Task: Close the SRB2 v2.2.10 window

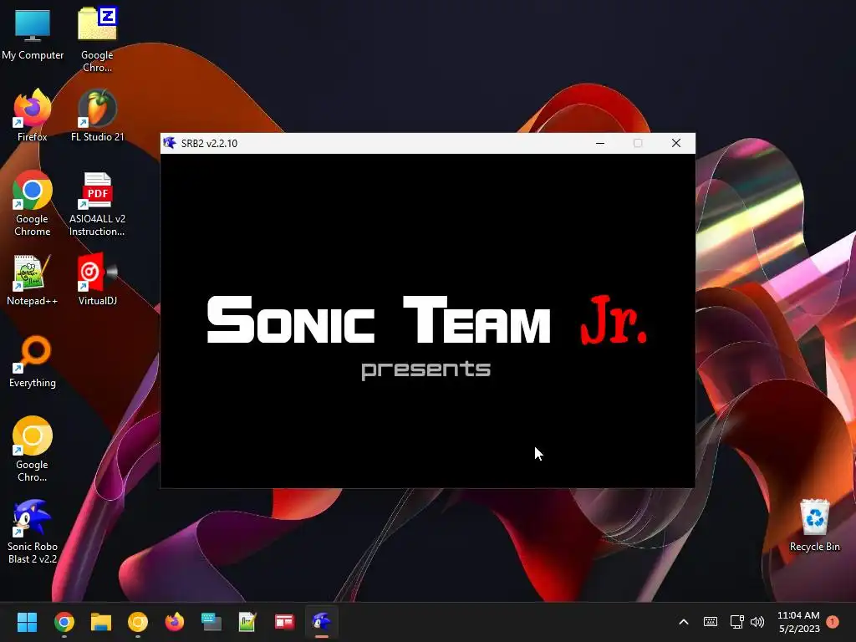Action: pos(675,143)
